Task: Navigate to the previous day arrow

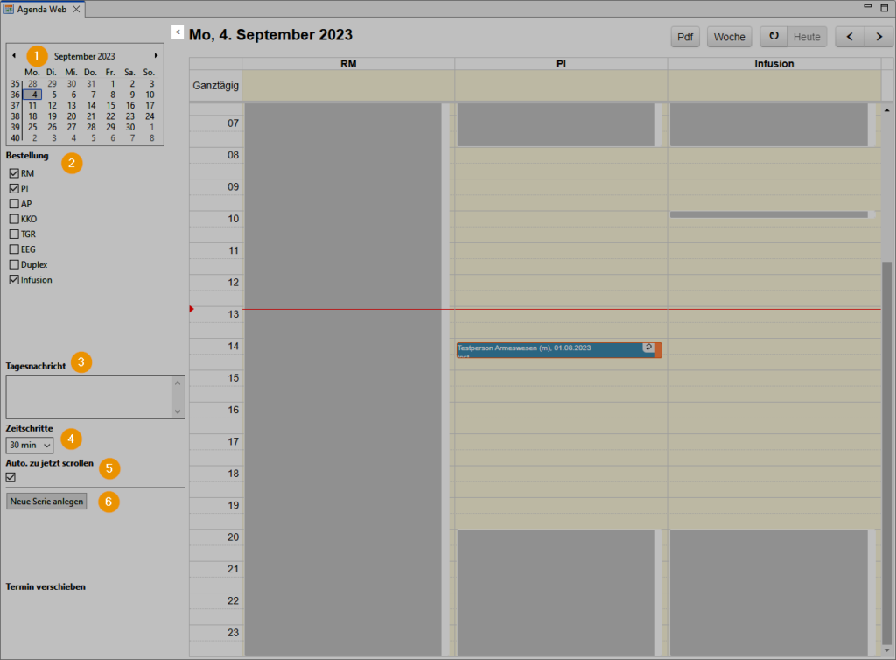Action: click(850, 37)
